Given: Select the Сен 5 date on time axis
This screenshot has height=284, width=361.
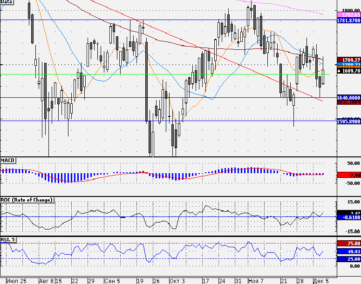Looking at the screenshot, I should coord(112,281).
